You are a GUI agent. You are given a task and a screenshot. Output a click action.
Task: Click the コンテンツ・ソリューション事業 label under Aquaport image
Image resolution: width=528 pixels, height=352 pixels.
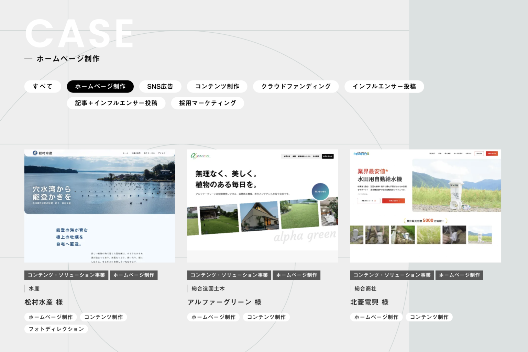(392, 275)
